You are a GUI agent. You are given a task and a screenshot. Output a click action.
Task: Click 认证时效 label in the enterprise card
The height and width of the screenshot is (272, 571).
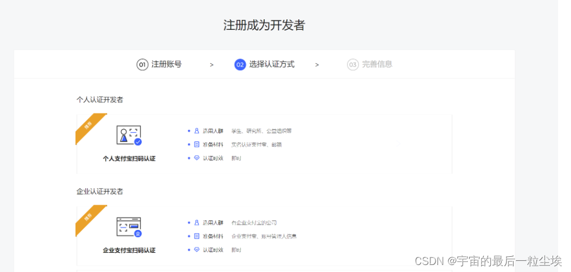[x=213, y=250]
